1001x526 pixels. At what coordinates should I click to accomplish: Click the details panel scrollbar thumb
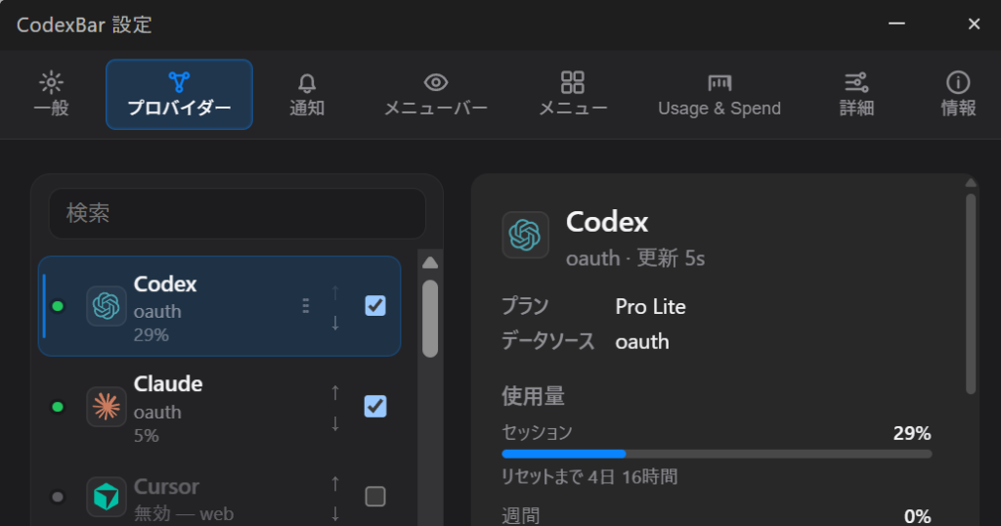[x=971, y=293]
